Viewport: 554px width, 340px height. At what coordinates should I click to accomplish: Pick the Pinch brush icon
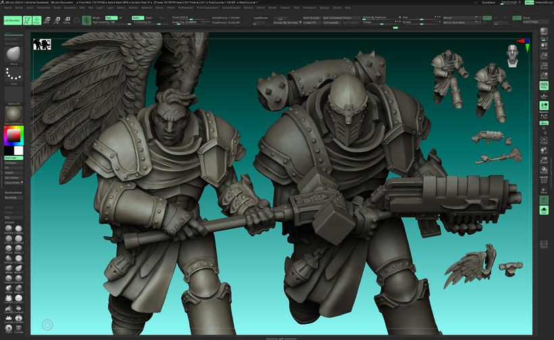pos(9,250)
